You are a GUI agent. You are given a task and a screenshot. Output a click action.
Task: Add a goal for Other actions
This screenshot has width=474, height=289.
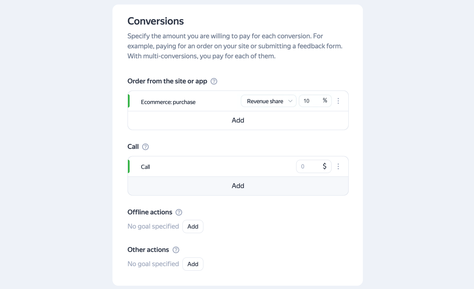[x=193, y=264]
